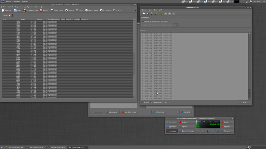Toggle the Activer checkbox in journal
The image size is (266, 149).
click(143, 102)
